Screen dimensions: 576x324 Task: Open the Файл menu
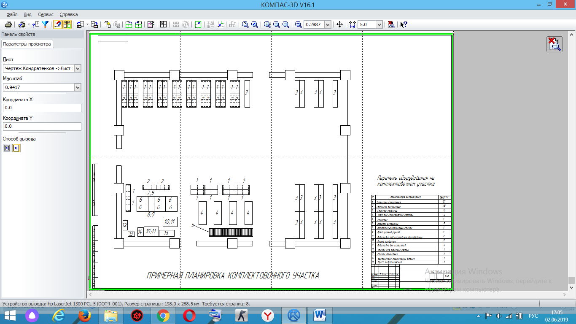[x=12, y=14]
